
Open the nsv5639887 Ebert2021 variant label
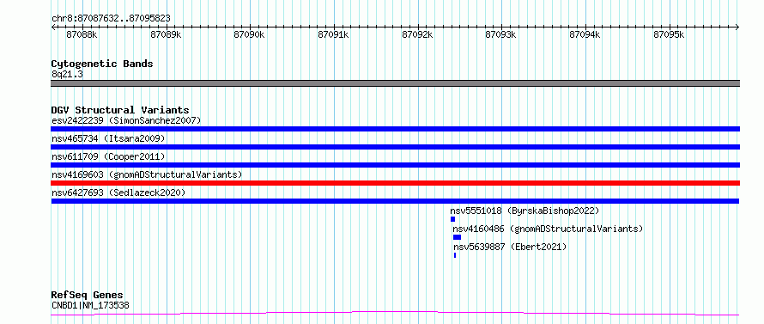(x=511, y=247)
